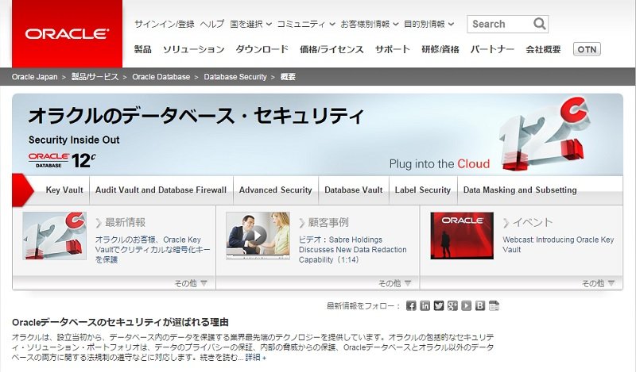Expand その他 under 顧客事例 panel
Screen dimensions: 636x372
[394, 283]
